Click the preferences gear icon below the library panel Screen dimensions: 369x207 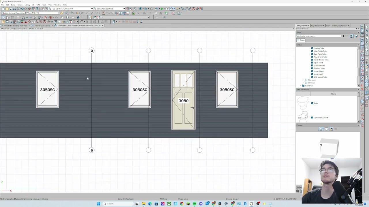(x=298, y=191)
